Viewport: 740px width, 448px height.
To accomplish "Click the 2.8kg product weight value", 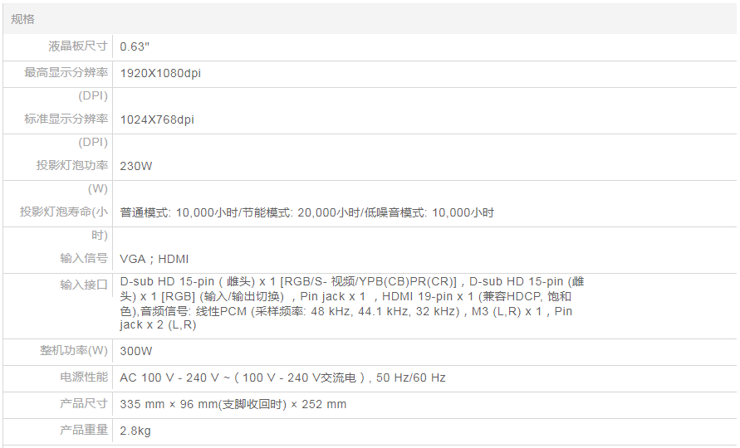I will point(135,431).
